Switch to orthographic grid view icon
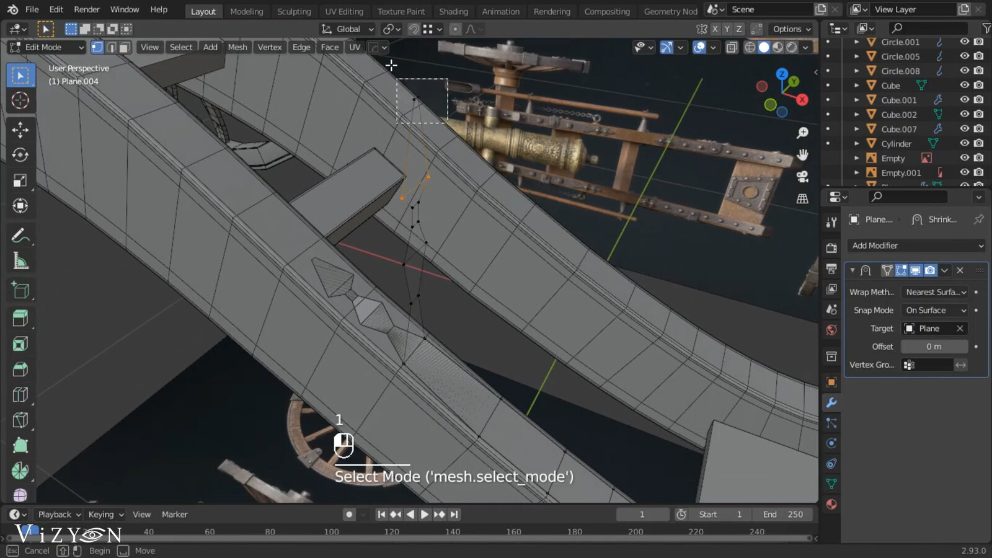Viewport: 992px width, 558px height. (x=802, y=198)
